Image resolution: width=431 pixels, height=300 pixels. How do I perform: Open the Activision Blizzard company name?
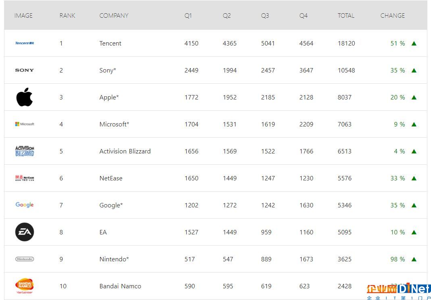pyautogui.click(x=125, y=151)
